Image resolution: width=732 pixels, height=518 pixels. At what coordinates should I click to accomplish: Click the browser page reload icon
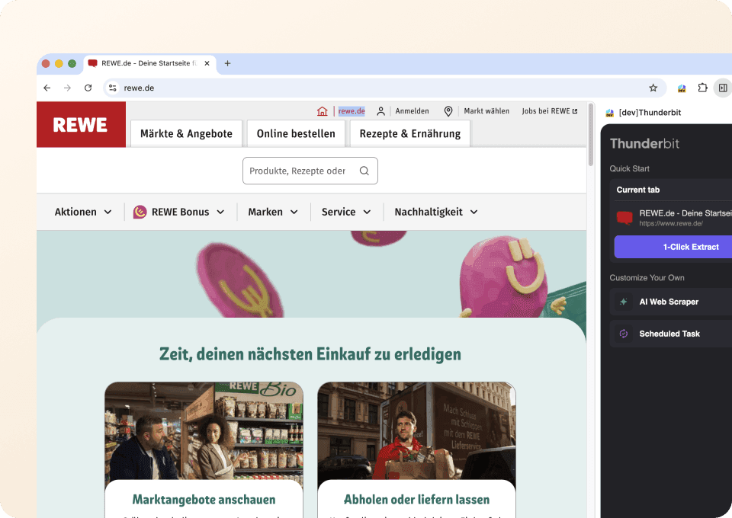[x=87, y=88]
